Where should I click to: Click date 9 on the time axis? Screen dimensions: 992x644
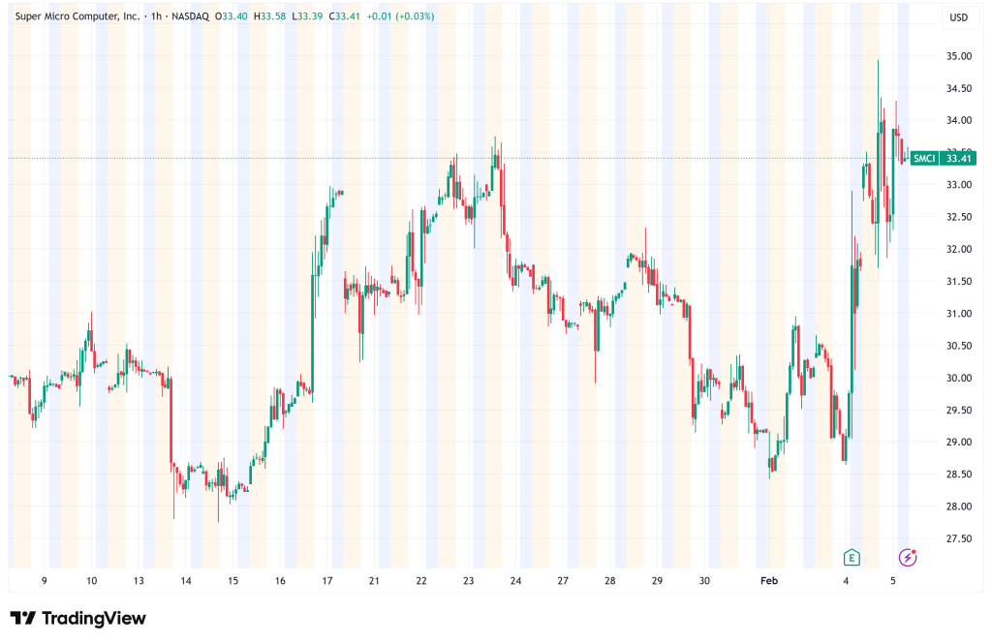pos(45,581)
